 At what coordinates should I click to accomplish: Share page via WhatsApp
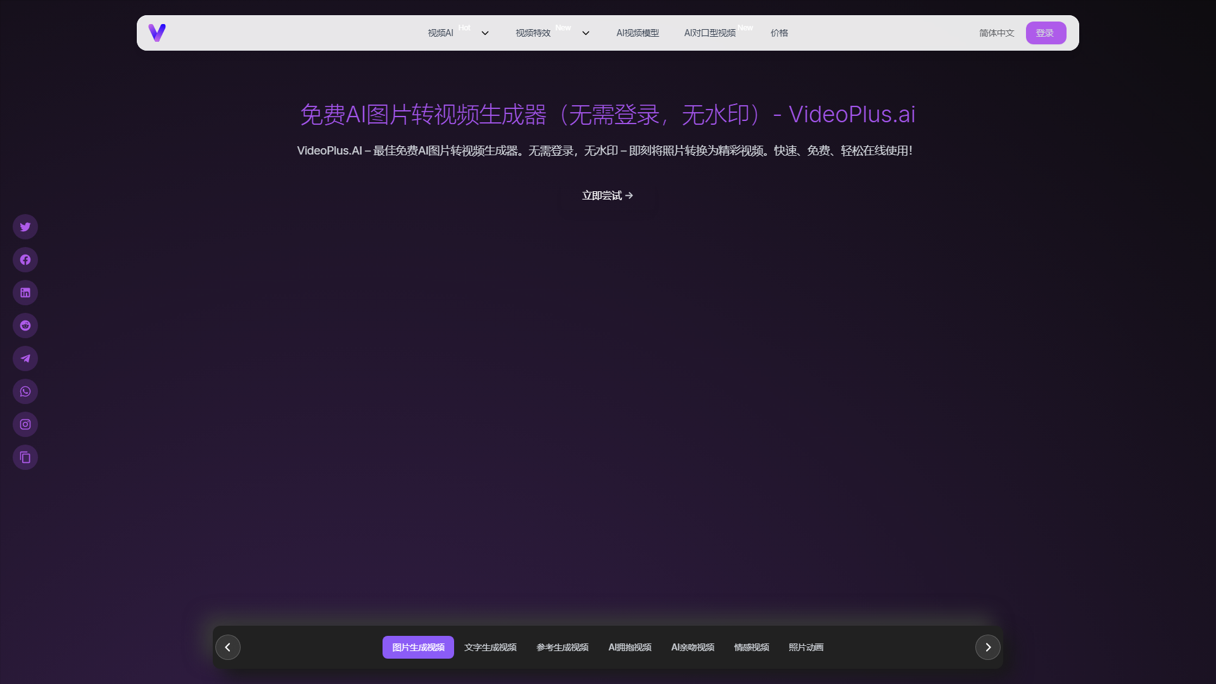pyautogui.click(x=25, y=391)
